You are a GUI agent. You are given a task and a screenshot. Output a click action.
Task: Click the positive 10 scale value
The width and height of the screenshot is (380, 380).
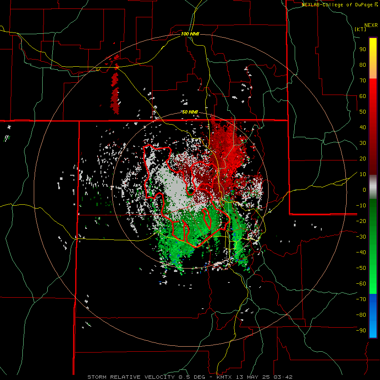(x=363, y=174)
